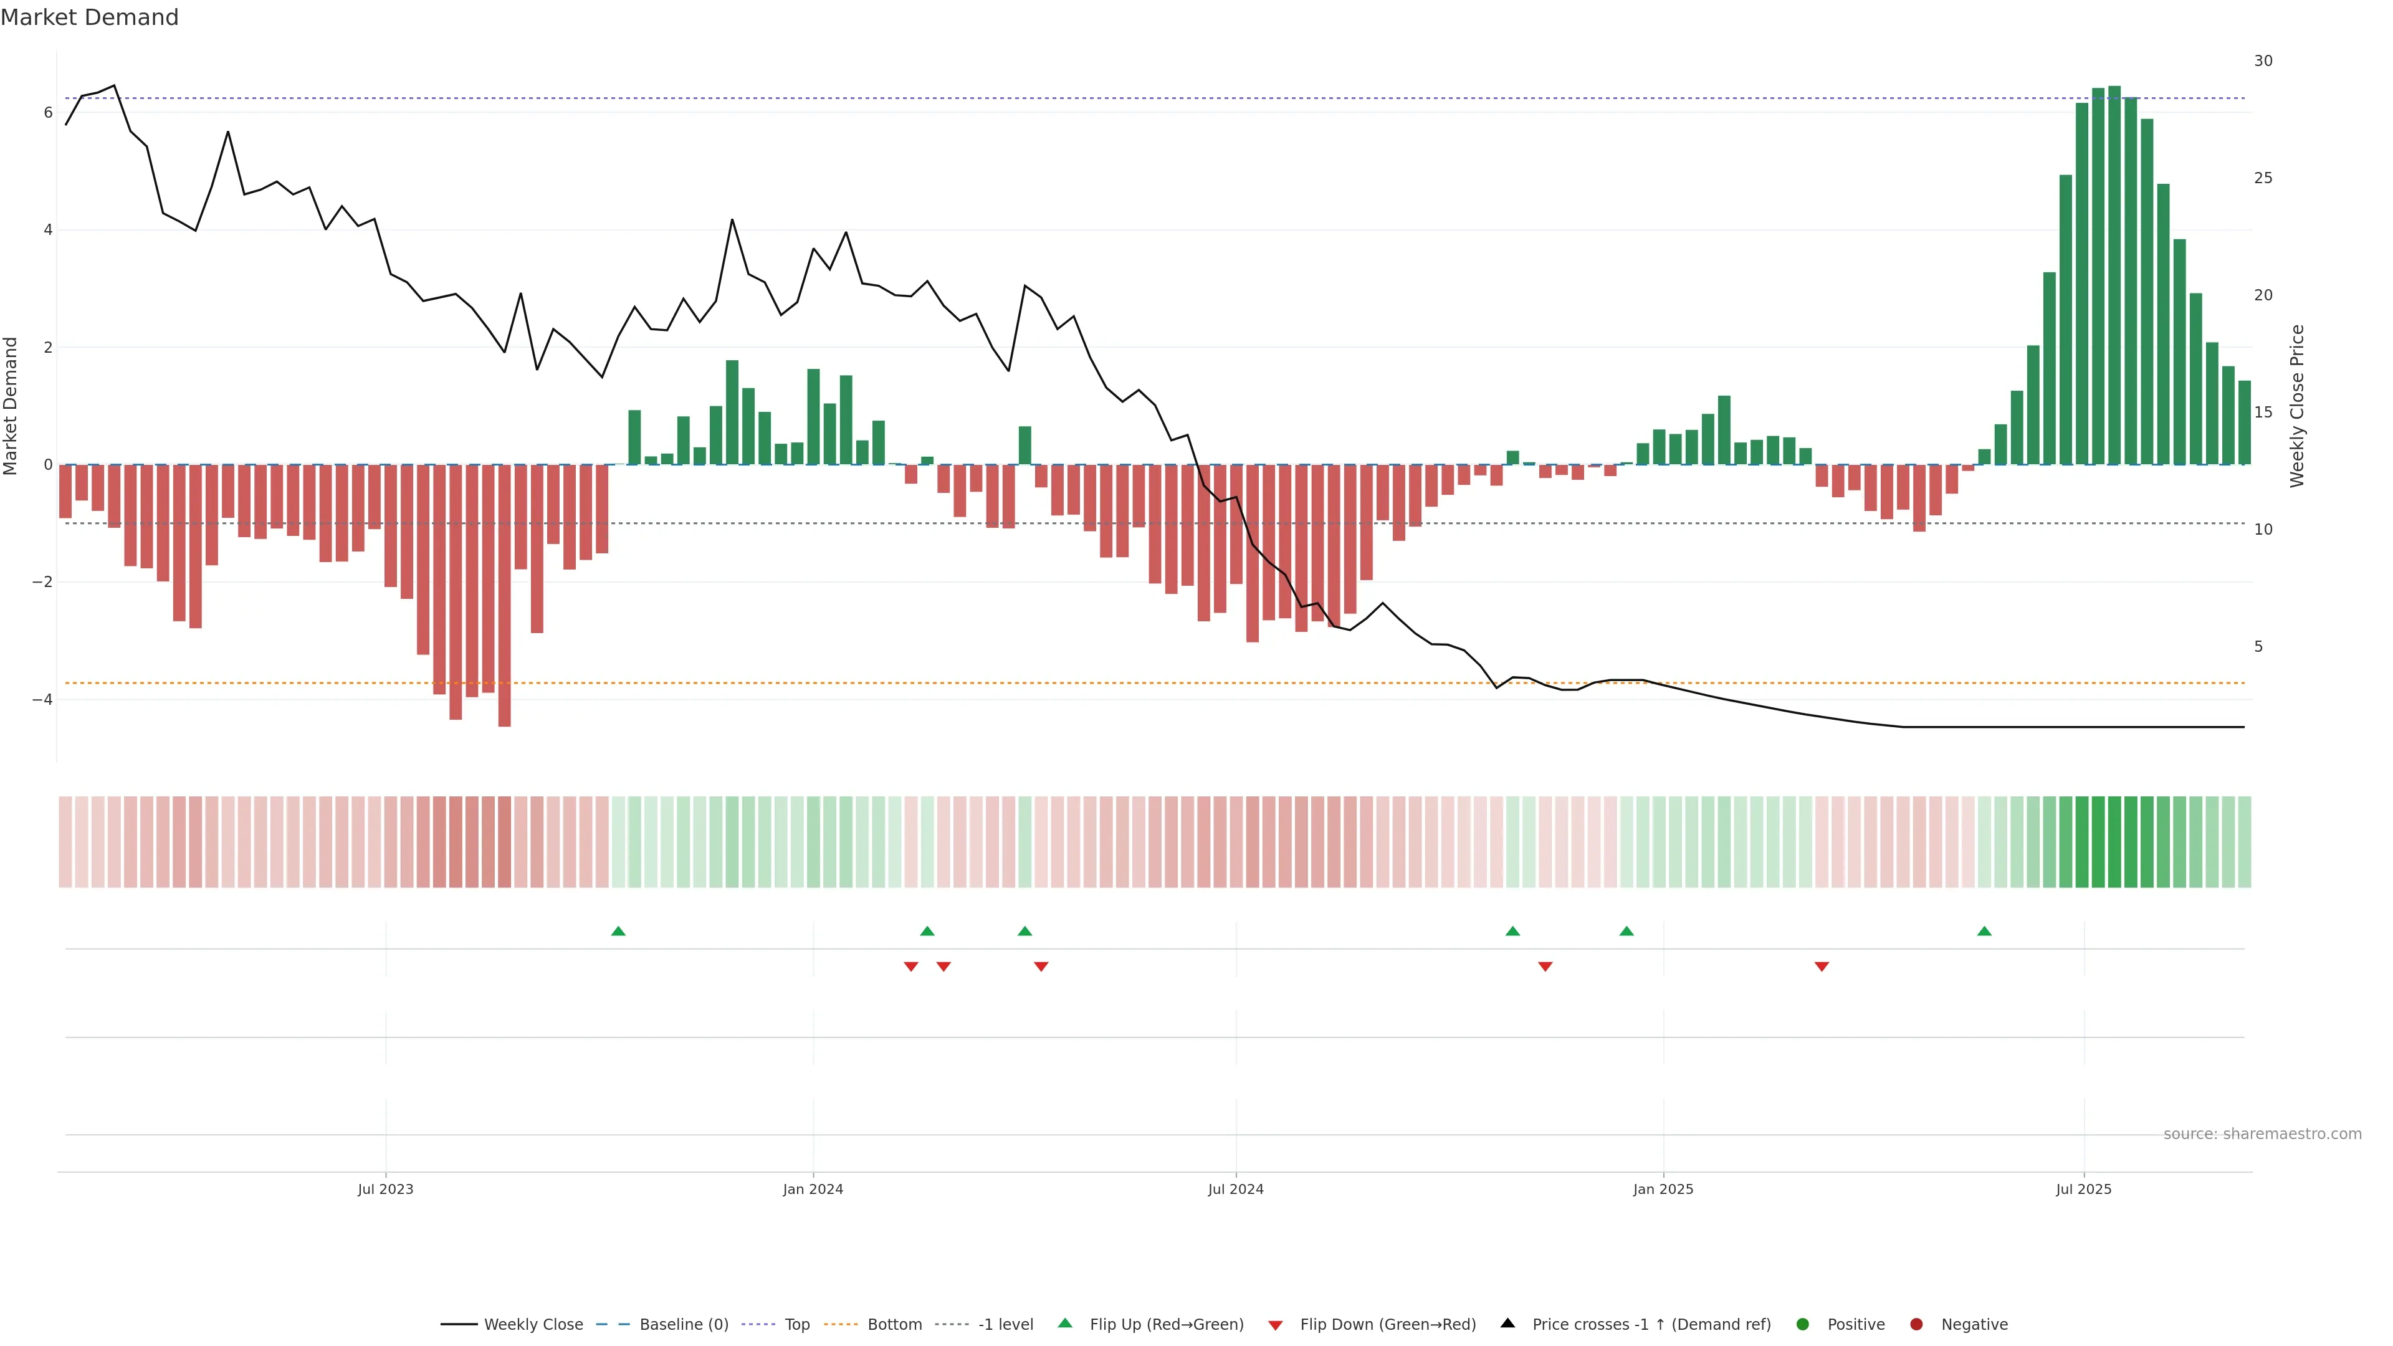The height and width of the screenshot is (1346, 2393).
Task: Click the Jan 2025 axis label
Action: tap(1663, 1189)
